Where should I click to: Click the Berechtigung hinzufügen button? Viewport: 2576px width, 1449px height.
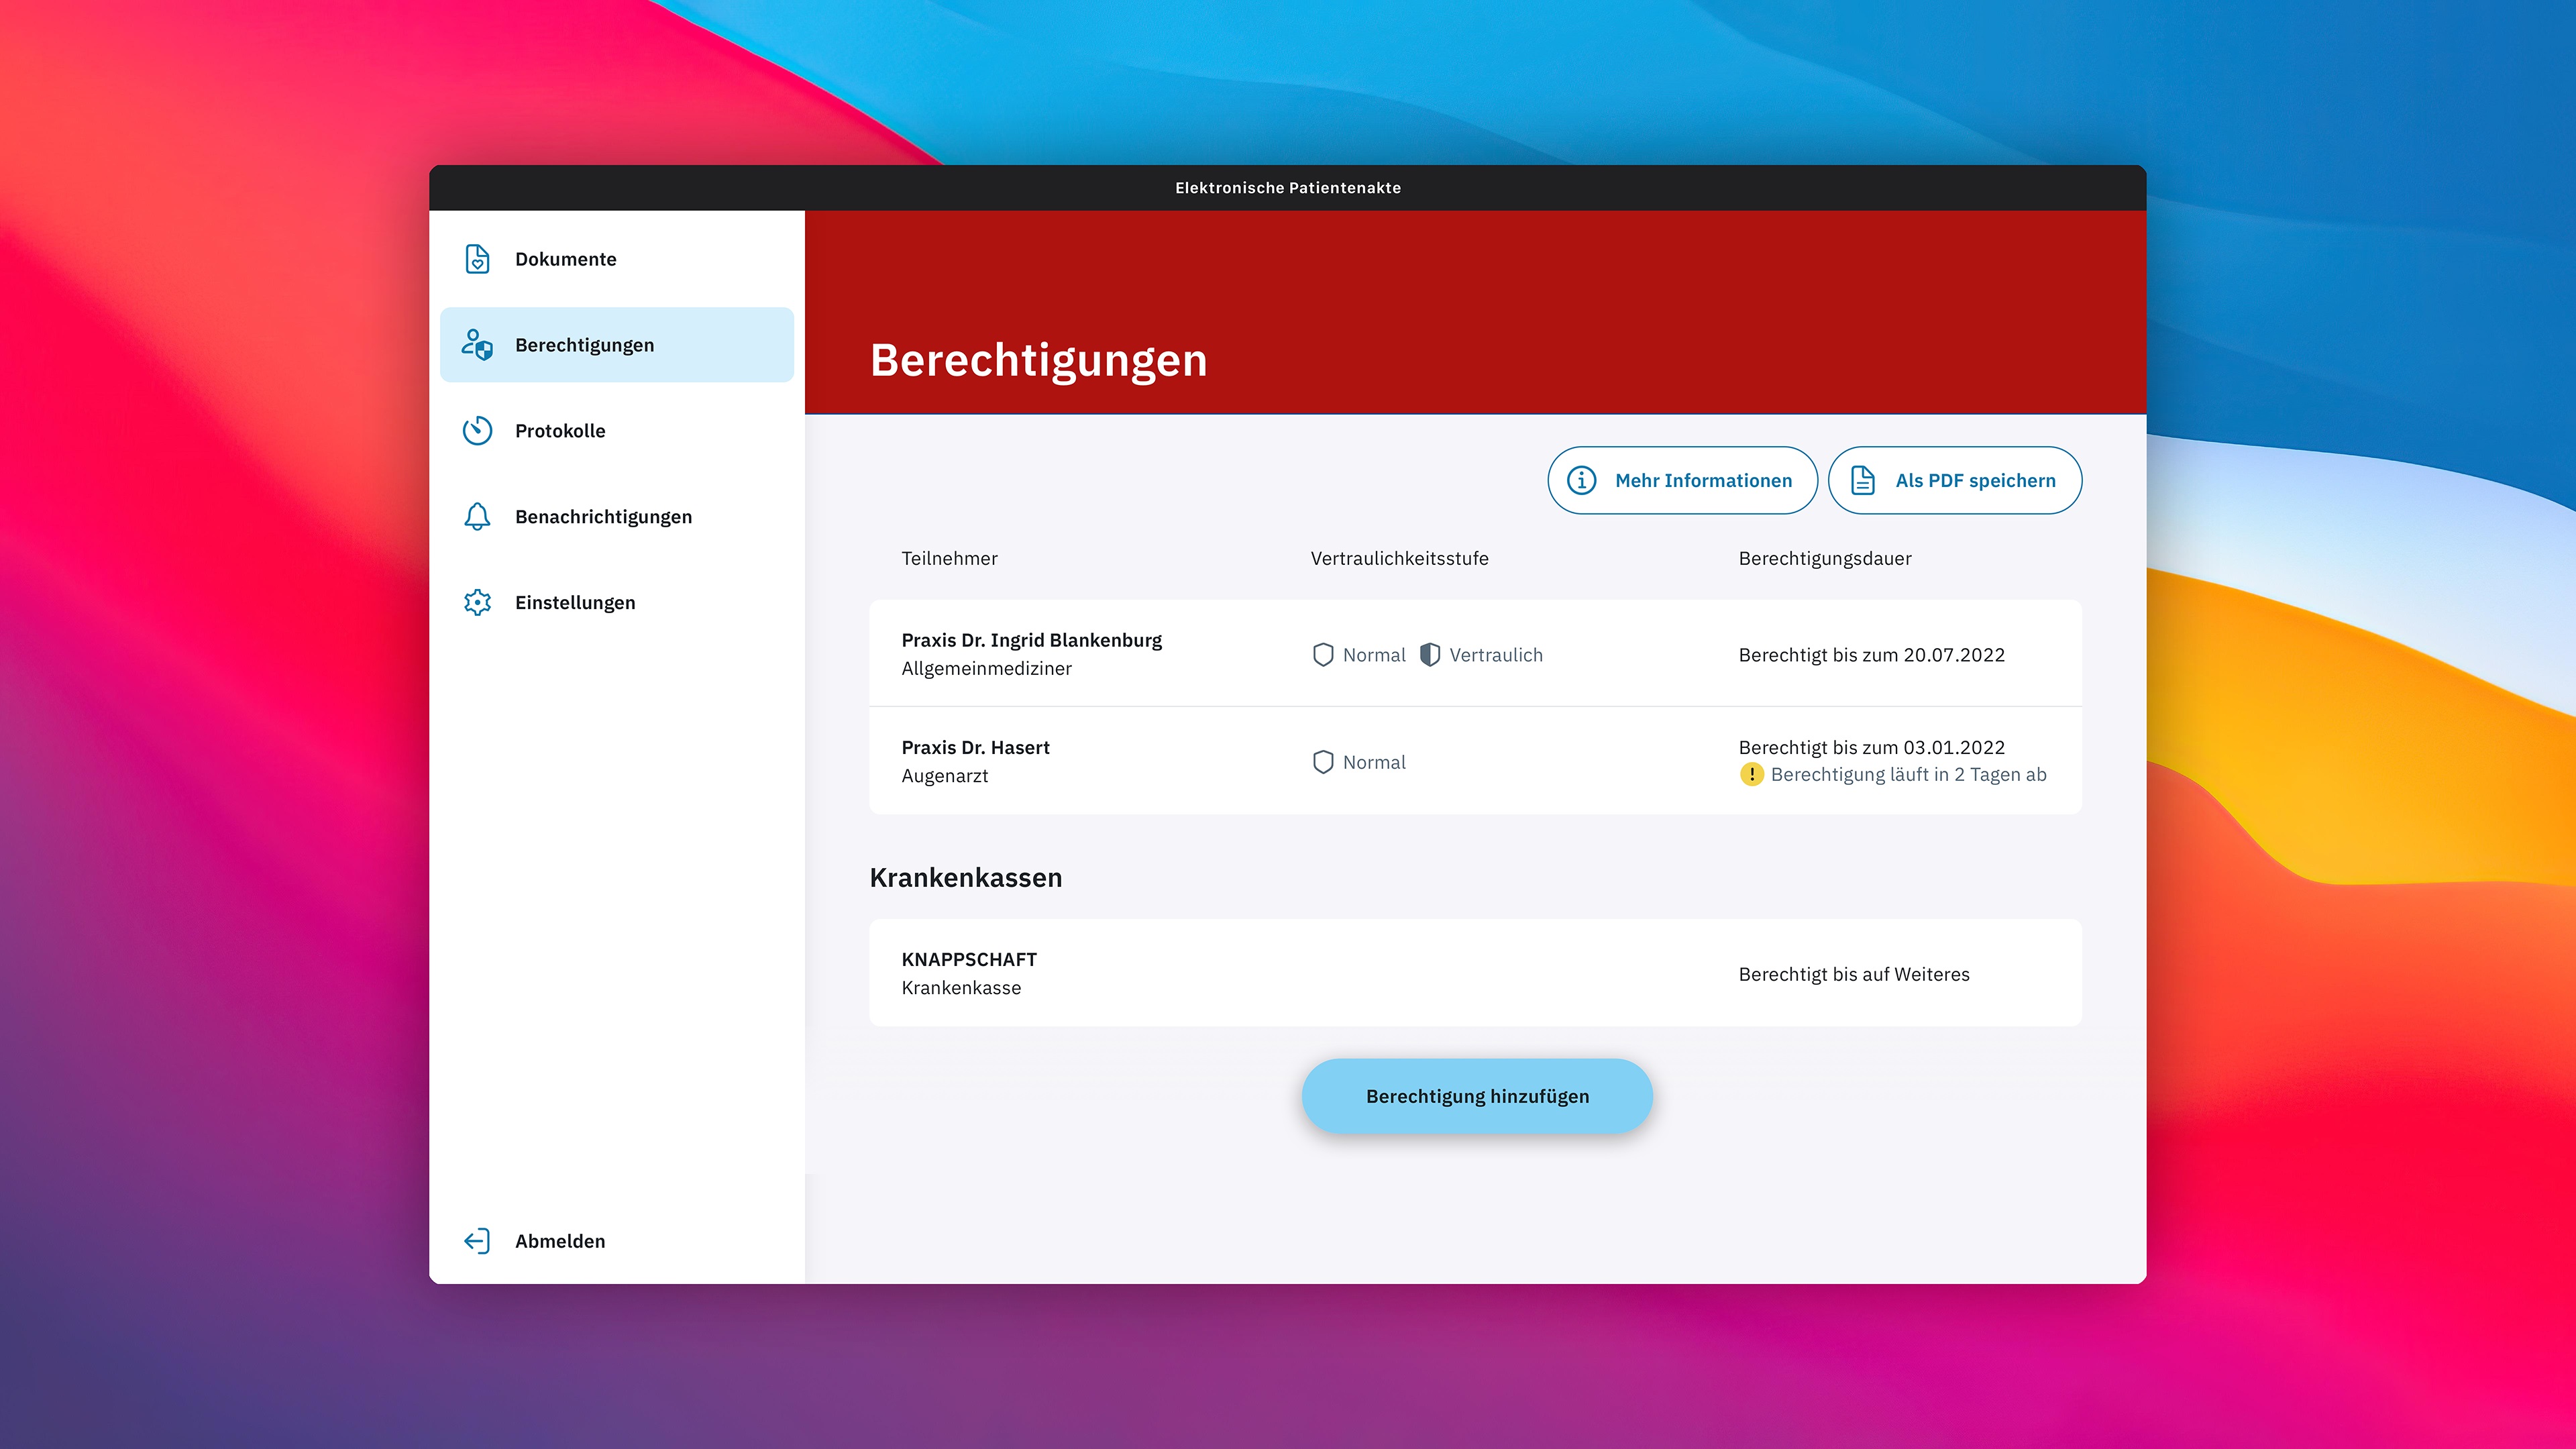coord(1477,1095)
